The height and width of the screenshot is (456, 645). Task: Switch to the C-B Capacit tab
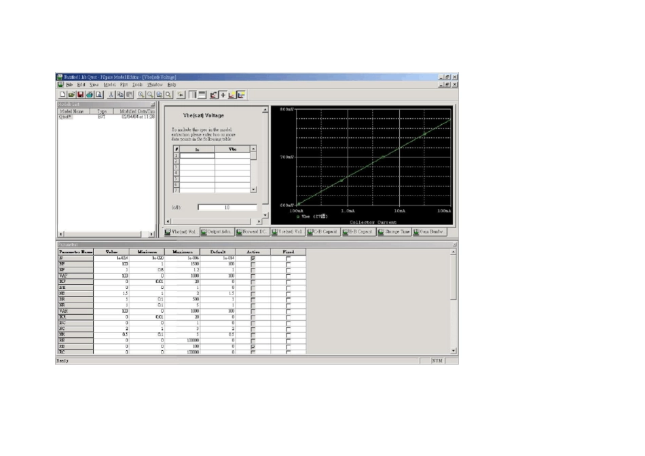(323, 232)
